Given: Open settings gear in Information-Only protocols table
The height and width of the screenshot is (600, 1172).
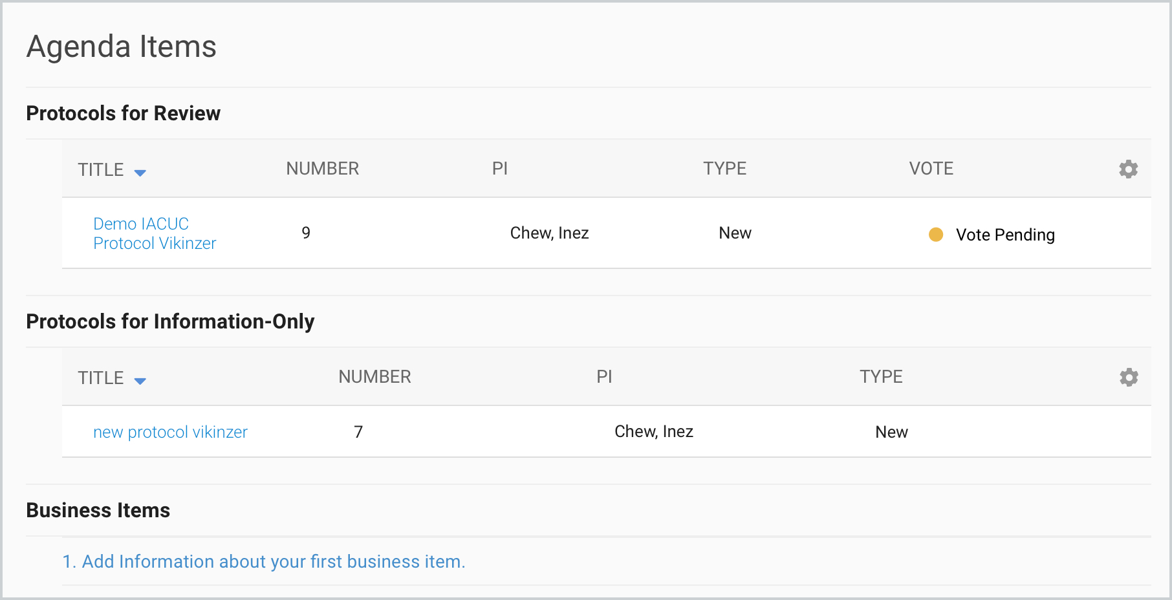Looking at the screenshot, I should (1128, 378).
